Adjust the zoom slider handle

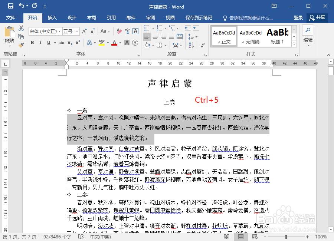(x=286, y=237)
